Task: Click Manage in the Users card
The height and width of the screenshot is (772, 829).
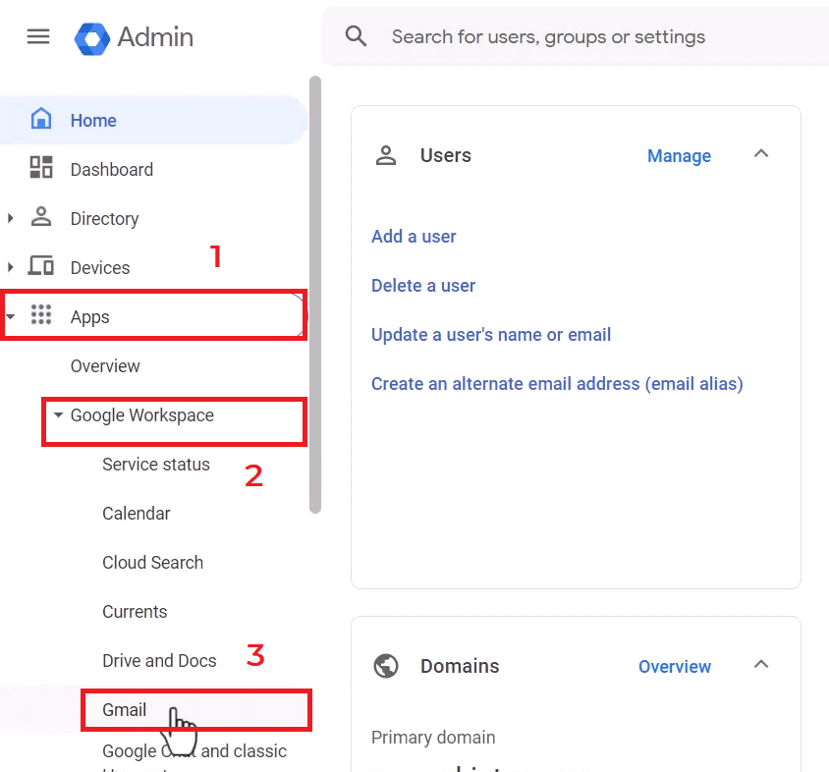Action: [x=679, y=156]
